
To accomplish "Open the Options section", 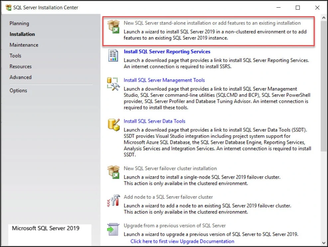I will (x=18, y=91).
